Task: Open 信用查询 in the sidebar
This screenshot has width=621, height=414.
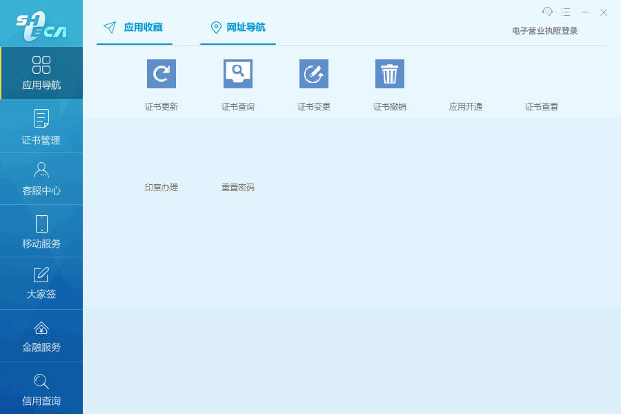Action: (41, 388)
